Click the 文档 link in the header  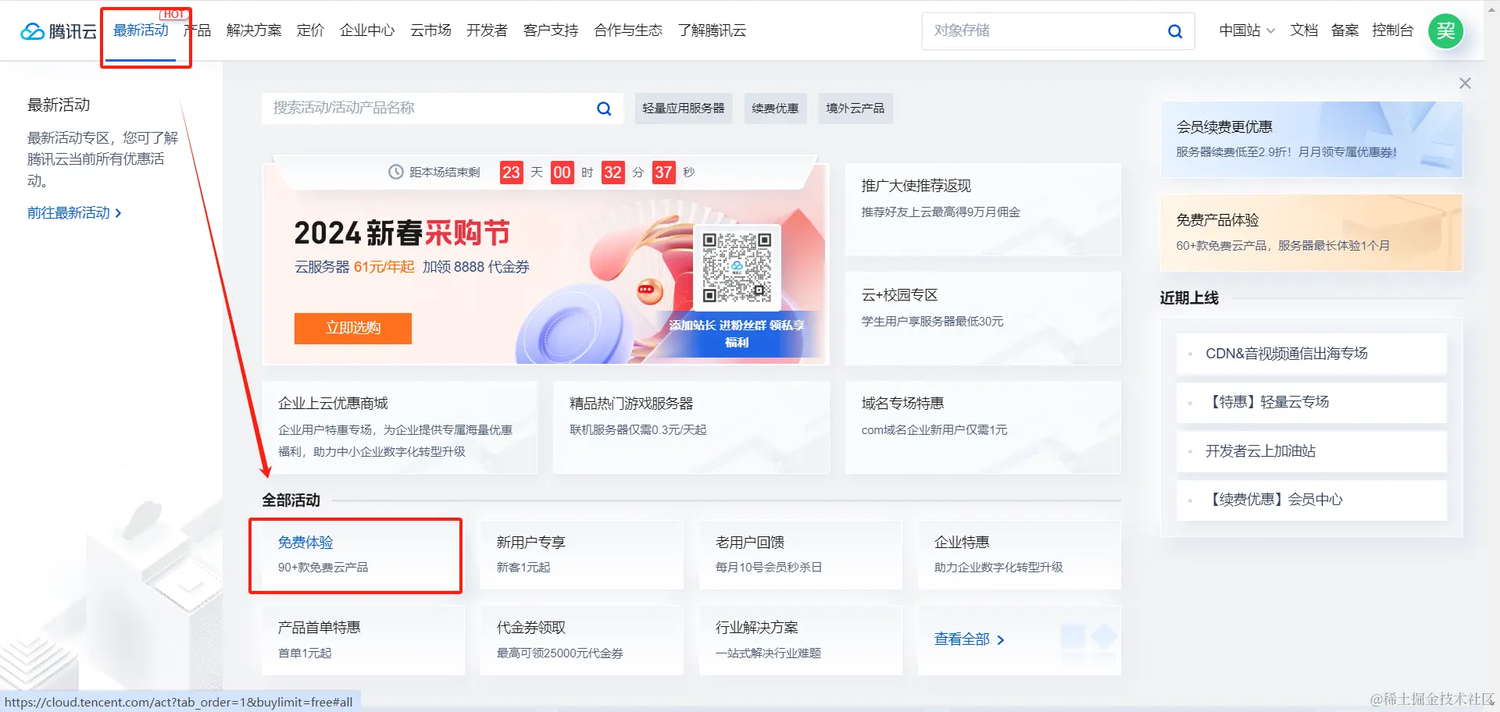pyautogui.click(x=1304, y=30)
